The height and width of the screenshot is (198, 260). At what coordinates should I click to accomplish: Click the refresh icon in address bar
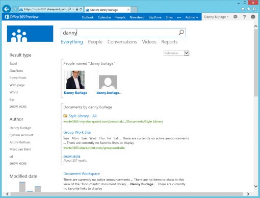81,9
